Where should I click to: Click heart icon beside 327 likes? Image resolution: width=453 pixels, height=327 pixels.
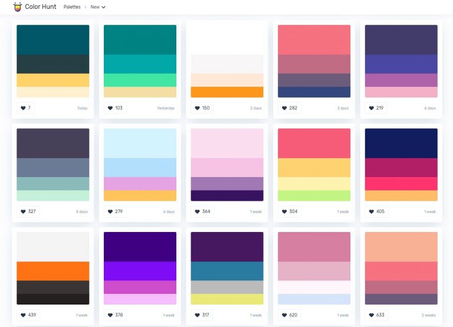[24, 211]
